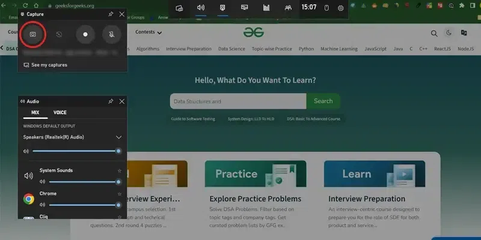Favorite Cliq with the star icon
This screenshot has width=481, height=240.
click(120, 217)
